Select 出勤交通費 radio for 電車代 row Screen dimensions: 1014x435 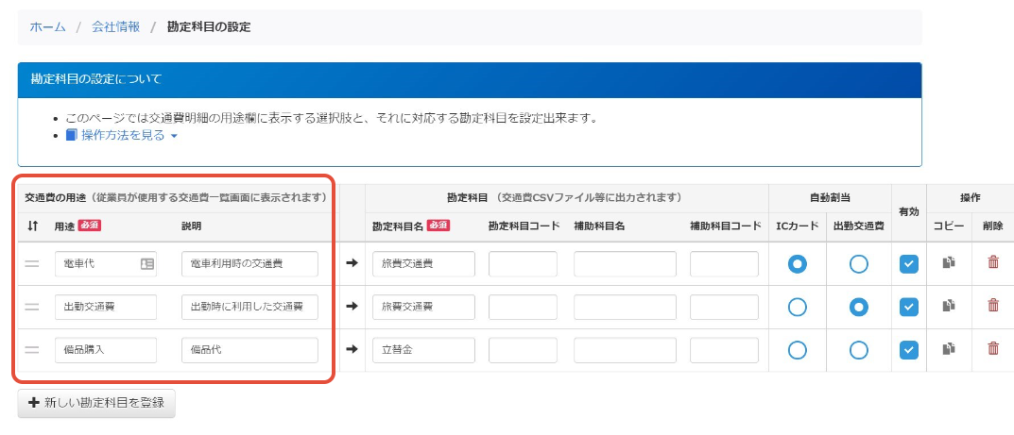tap(858, 263)
